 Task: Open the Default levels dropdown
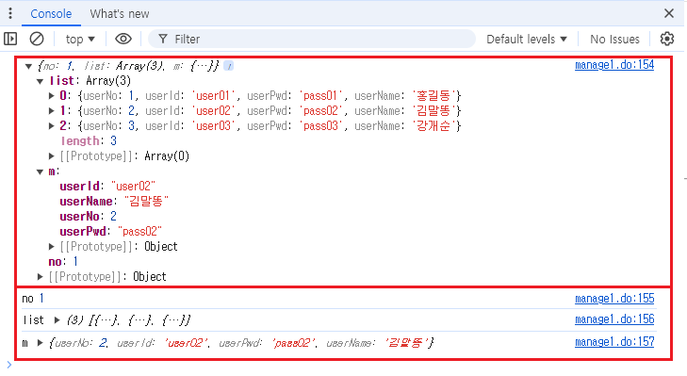[x=527, y=39]
